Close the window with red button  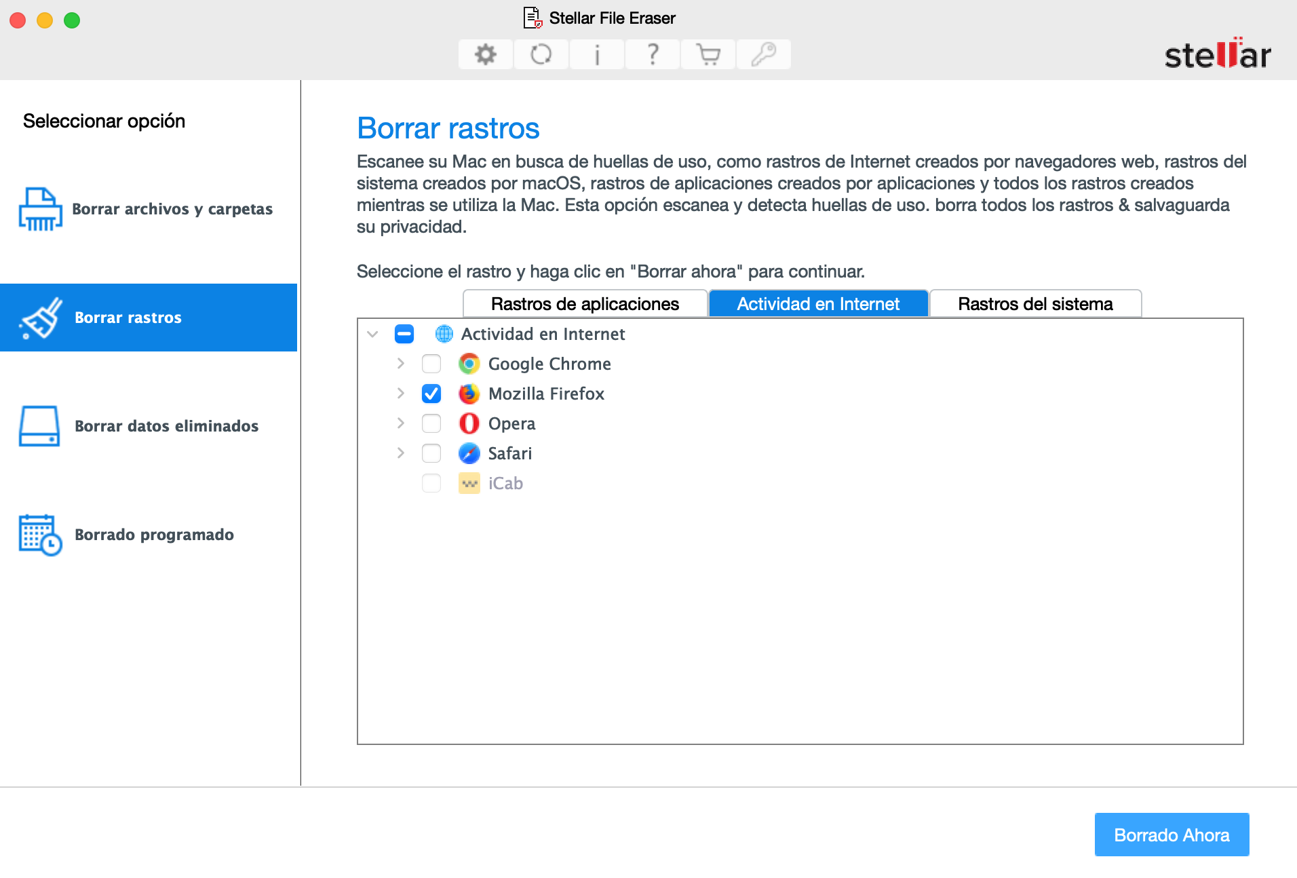tap(18, 20)
